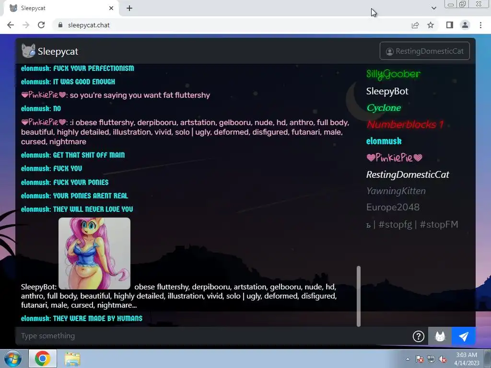Toggle Chrome side panel icon

click(450, 25)
